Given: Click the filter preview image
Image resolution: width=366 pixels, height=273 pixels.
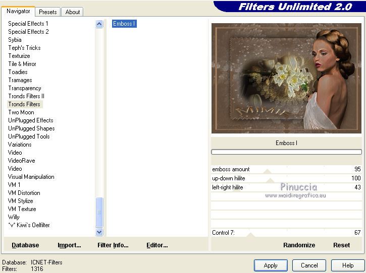Looking at the screenshot, I should pos(286,78).
